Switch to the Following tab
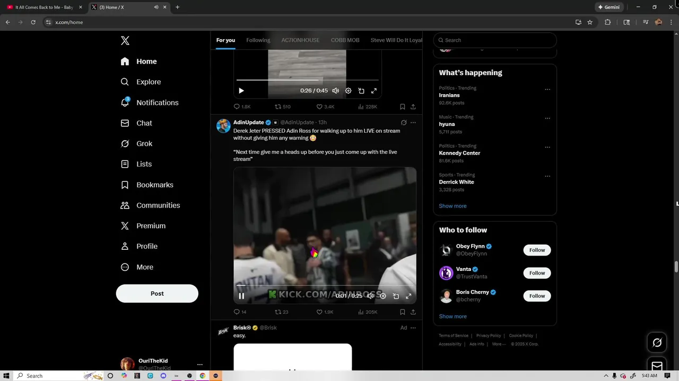This screenshot has width=679, height=381. click(x=258, y=40)
